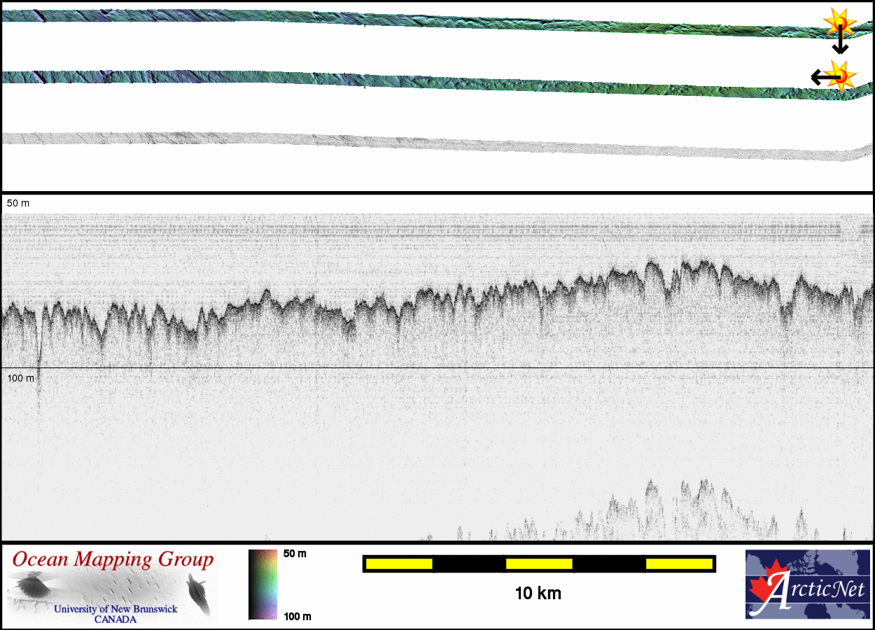Click the 50 m legend label

click(x=295, y=554)
